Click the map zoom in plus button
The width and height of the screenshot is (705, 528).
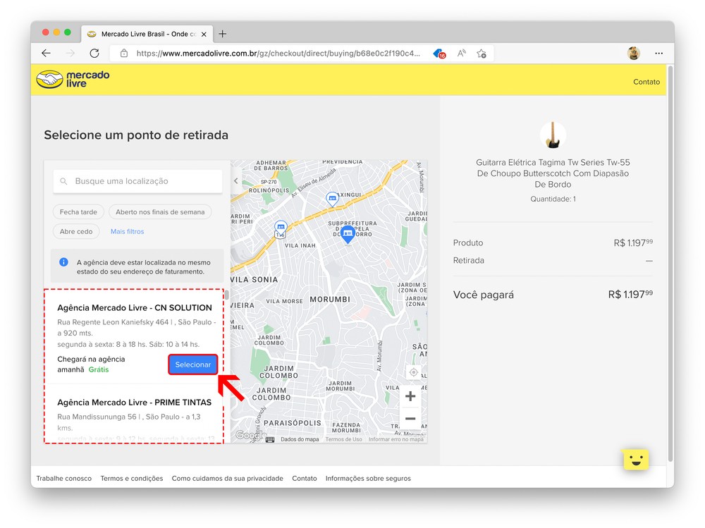point(410,396)
